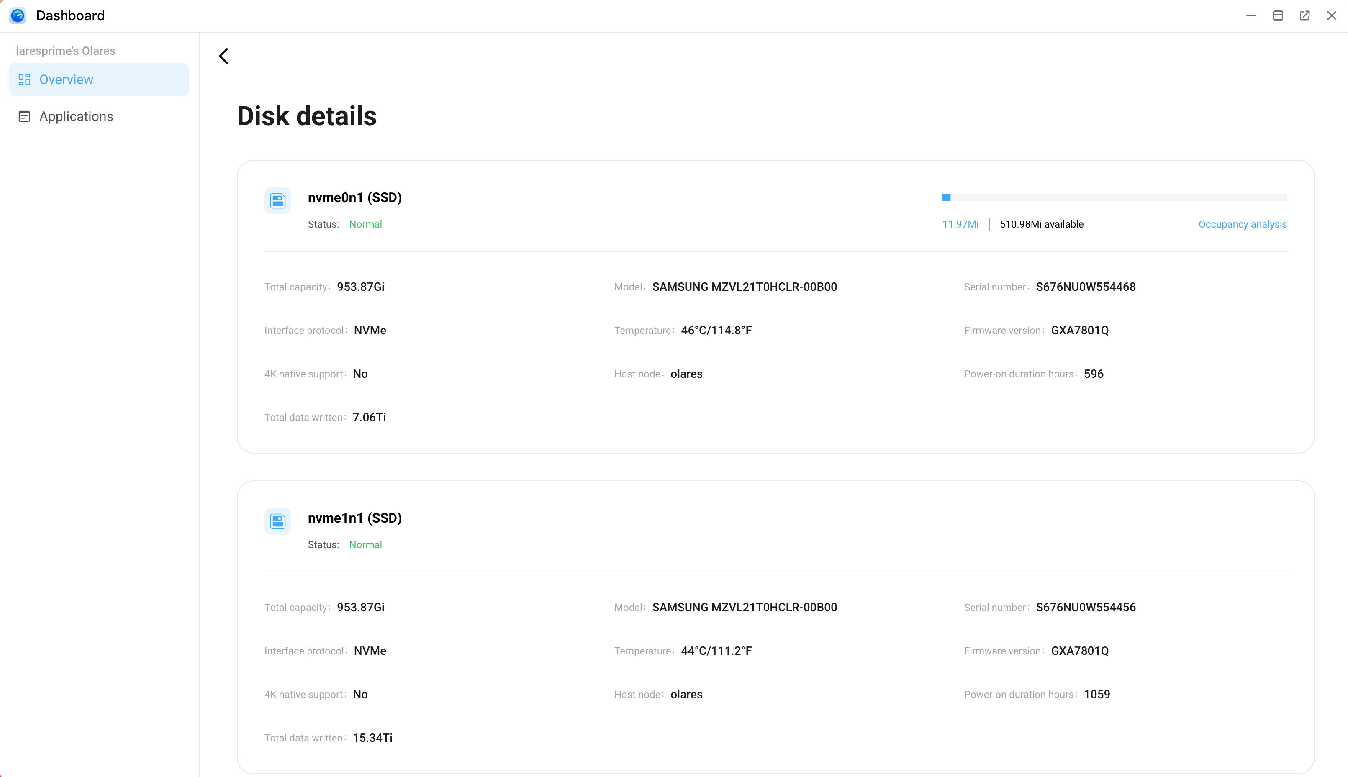The width and height of the screenshot is (1348, 777).
Task: Click the Normal status of nvme0n1
Action: click(365, 223)
